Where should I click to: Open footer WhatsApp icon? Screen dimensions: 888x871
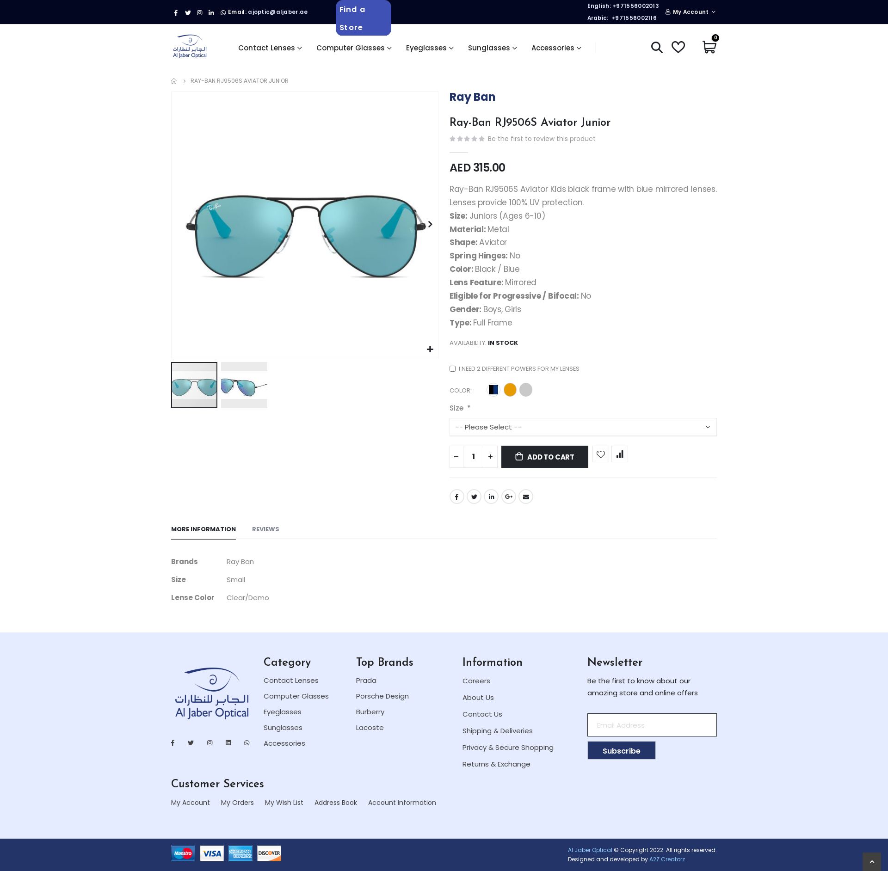247,742
